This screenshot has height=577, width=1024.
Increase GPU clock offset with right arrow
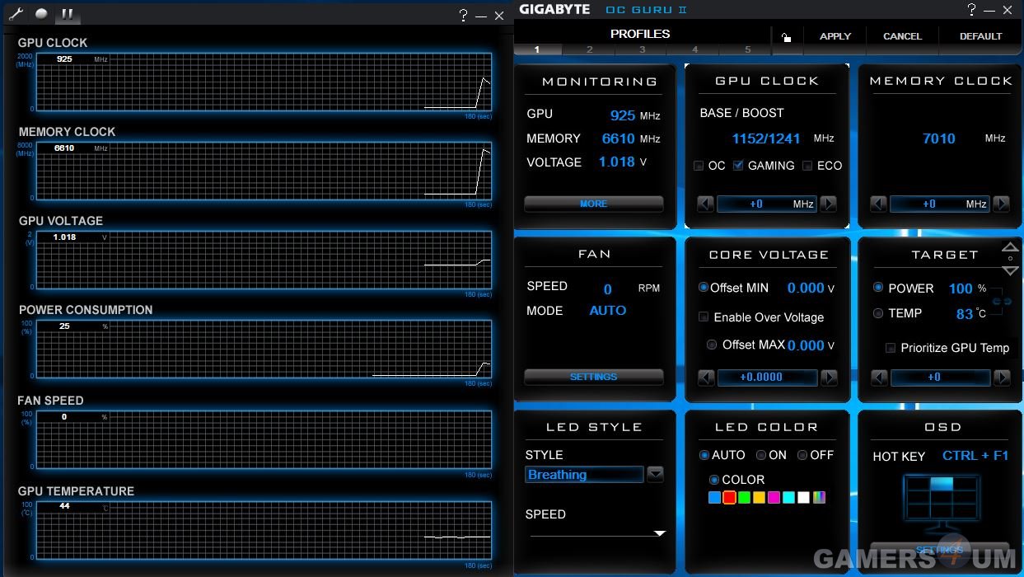tap(829, 204)
